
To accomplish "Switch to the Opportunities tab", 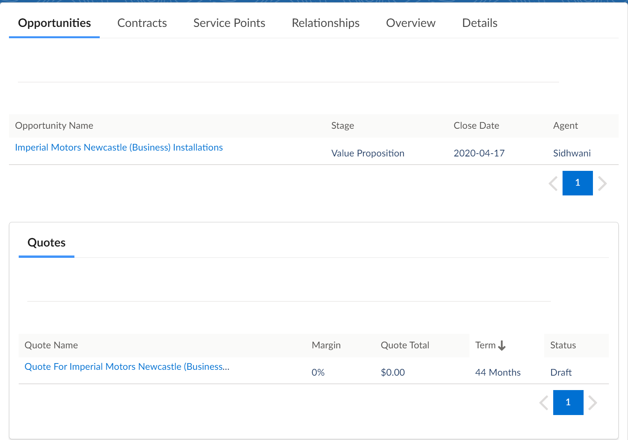I will click(55, 23).
